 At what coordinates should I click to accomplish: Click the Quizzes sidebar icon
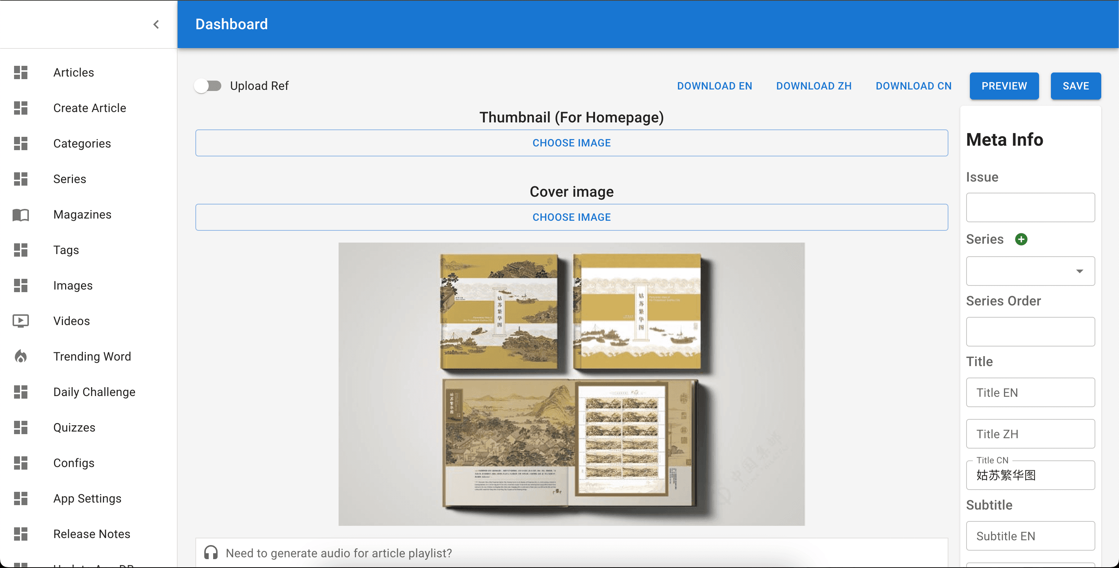tap(20, 427)
